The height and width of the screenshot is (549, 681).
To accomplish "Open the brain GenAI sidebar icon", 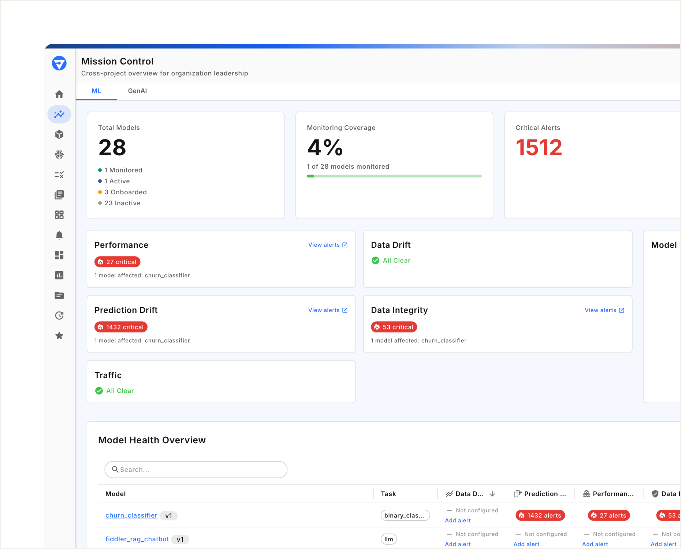I will coord(59,154).
